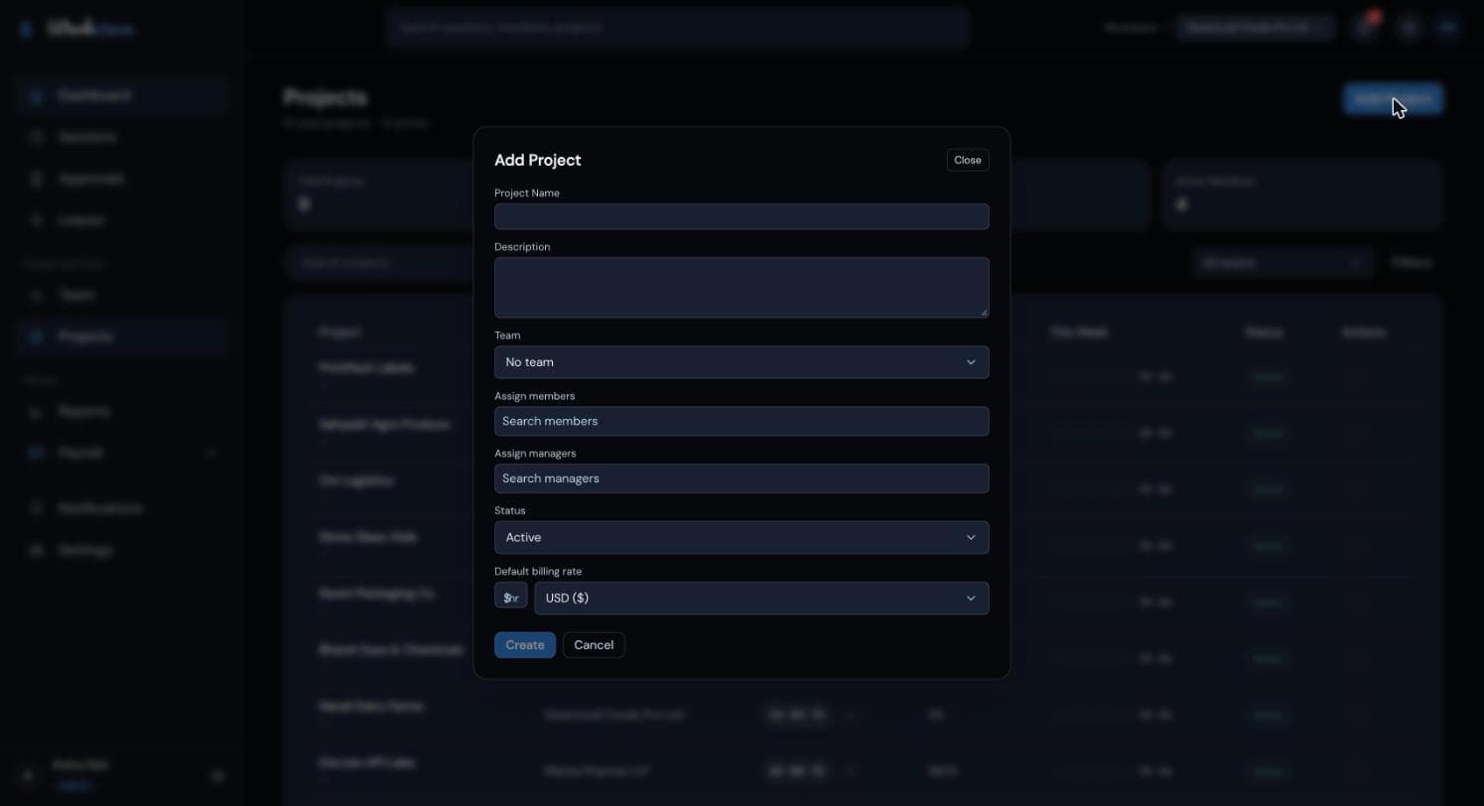The height and width of the screenshot is (806, 1484).
Task: Click the Search managers field
Action: [x=742, y=478]
